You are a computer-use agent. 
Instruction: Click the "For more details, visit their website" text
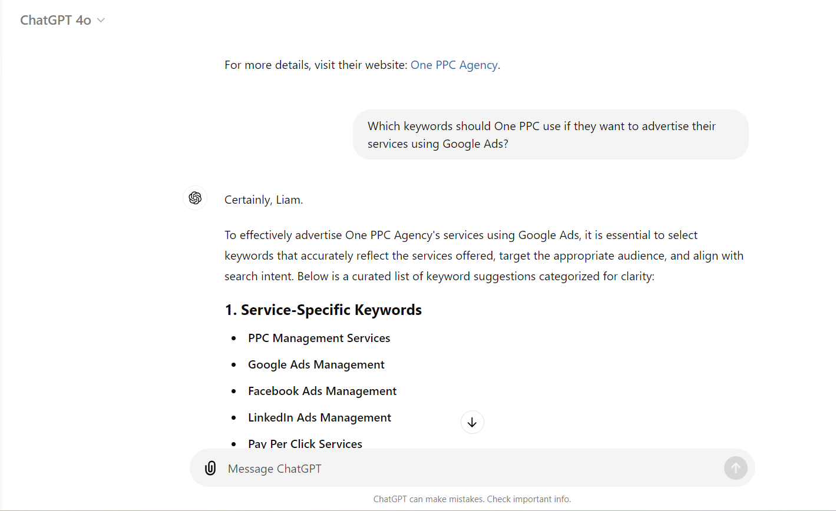click(316, 65)
